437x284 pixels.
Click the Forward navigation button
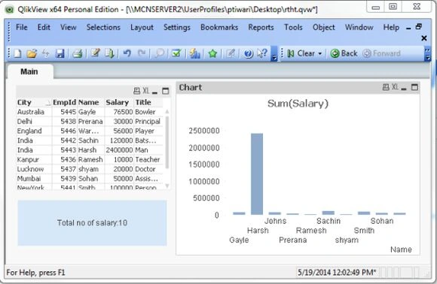click(x=381, y=53)
